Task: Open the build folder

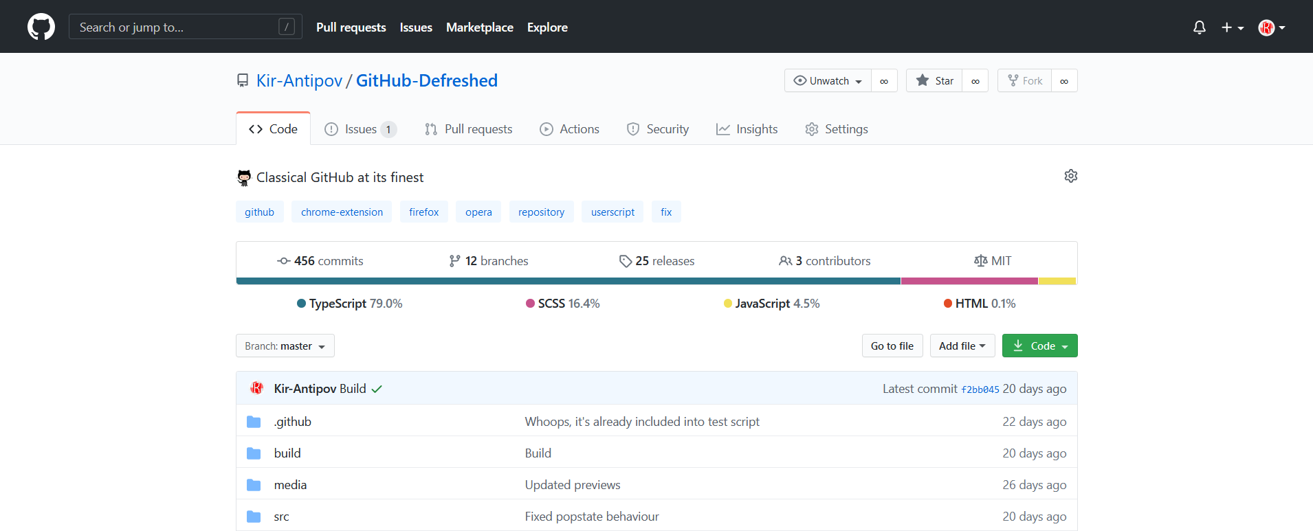Action: pos(287,453)
